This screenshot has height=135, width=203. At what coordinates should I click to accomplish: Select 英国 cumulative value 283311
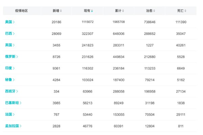119,45
